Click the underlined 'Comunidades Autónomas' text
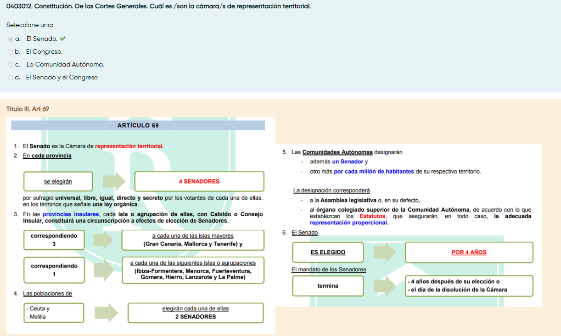Viewport: 561px width, 336px height. click(337, 152)
